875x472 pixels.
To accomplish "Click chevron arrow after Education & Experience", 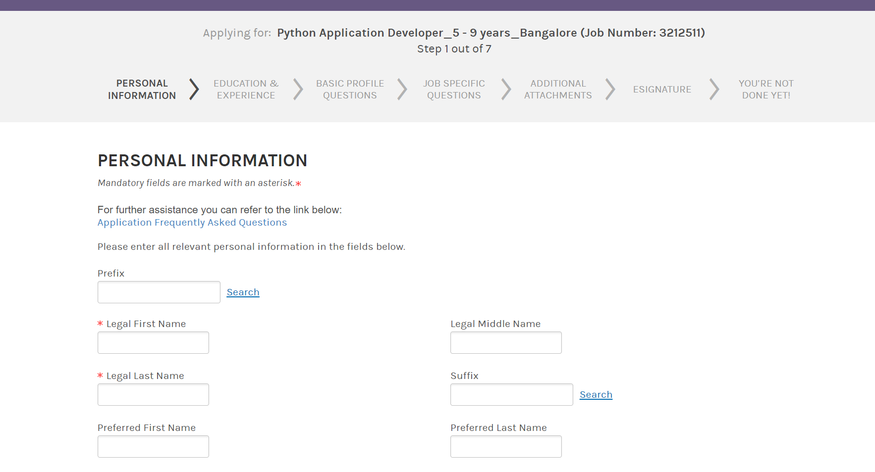I will [298, 90].
